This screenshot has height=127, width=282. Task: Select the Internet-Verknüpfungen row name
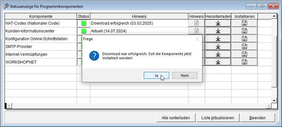(26, 54)
